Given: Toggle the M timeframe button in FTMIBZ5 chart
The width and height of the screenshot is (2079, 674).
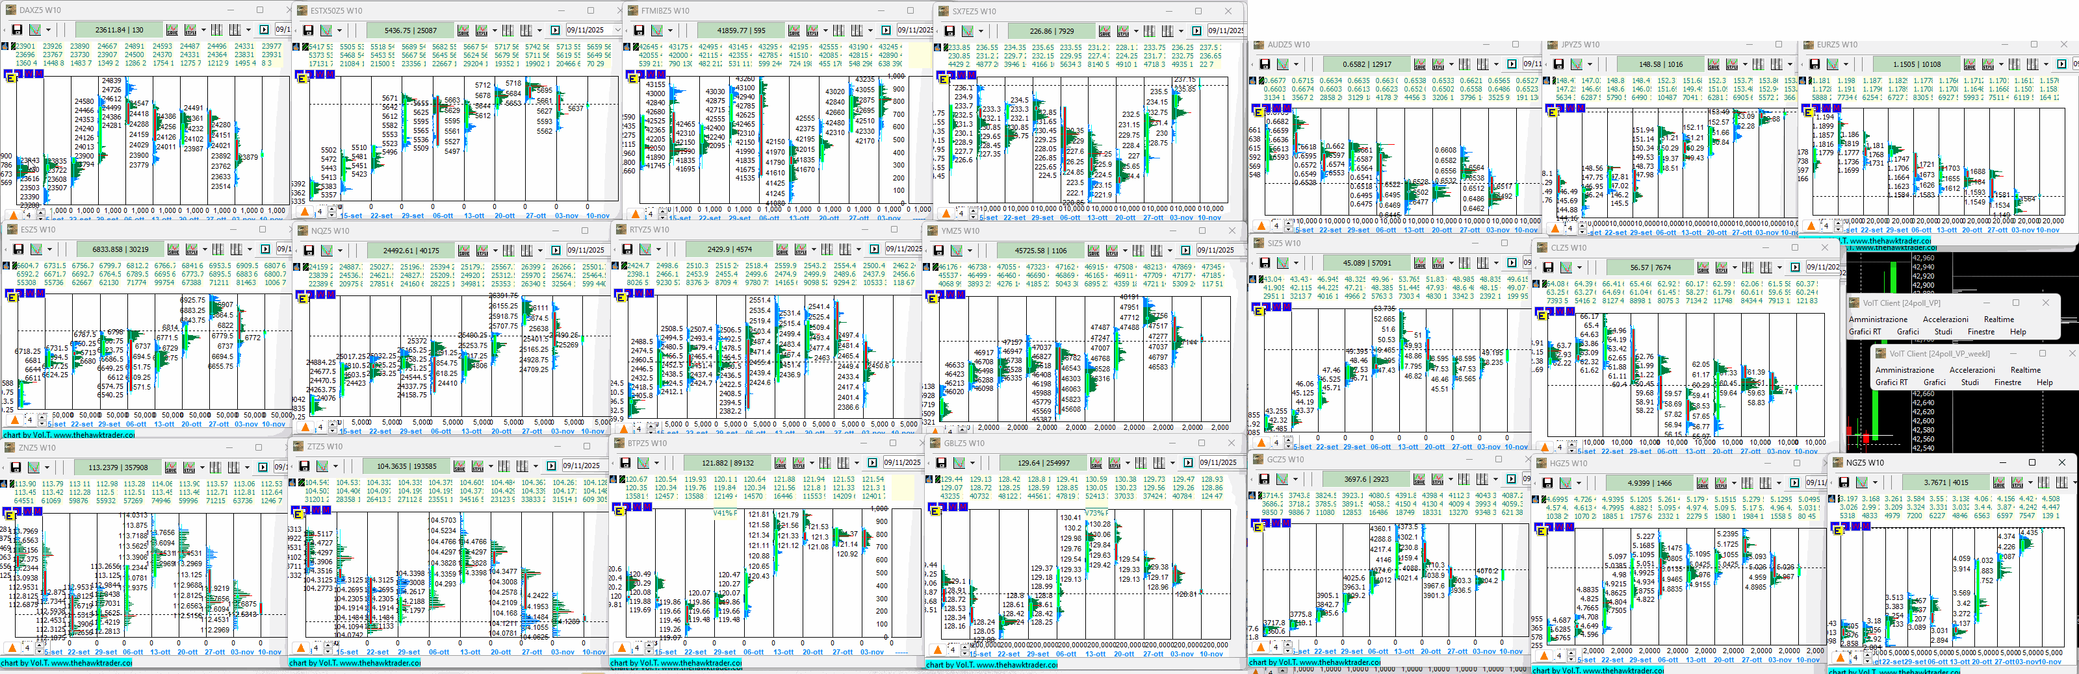Looking at the screenshot, I should tap(660, 74).
